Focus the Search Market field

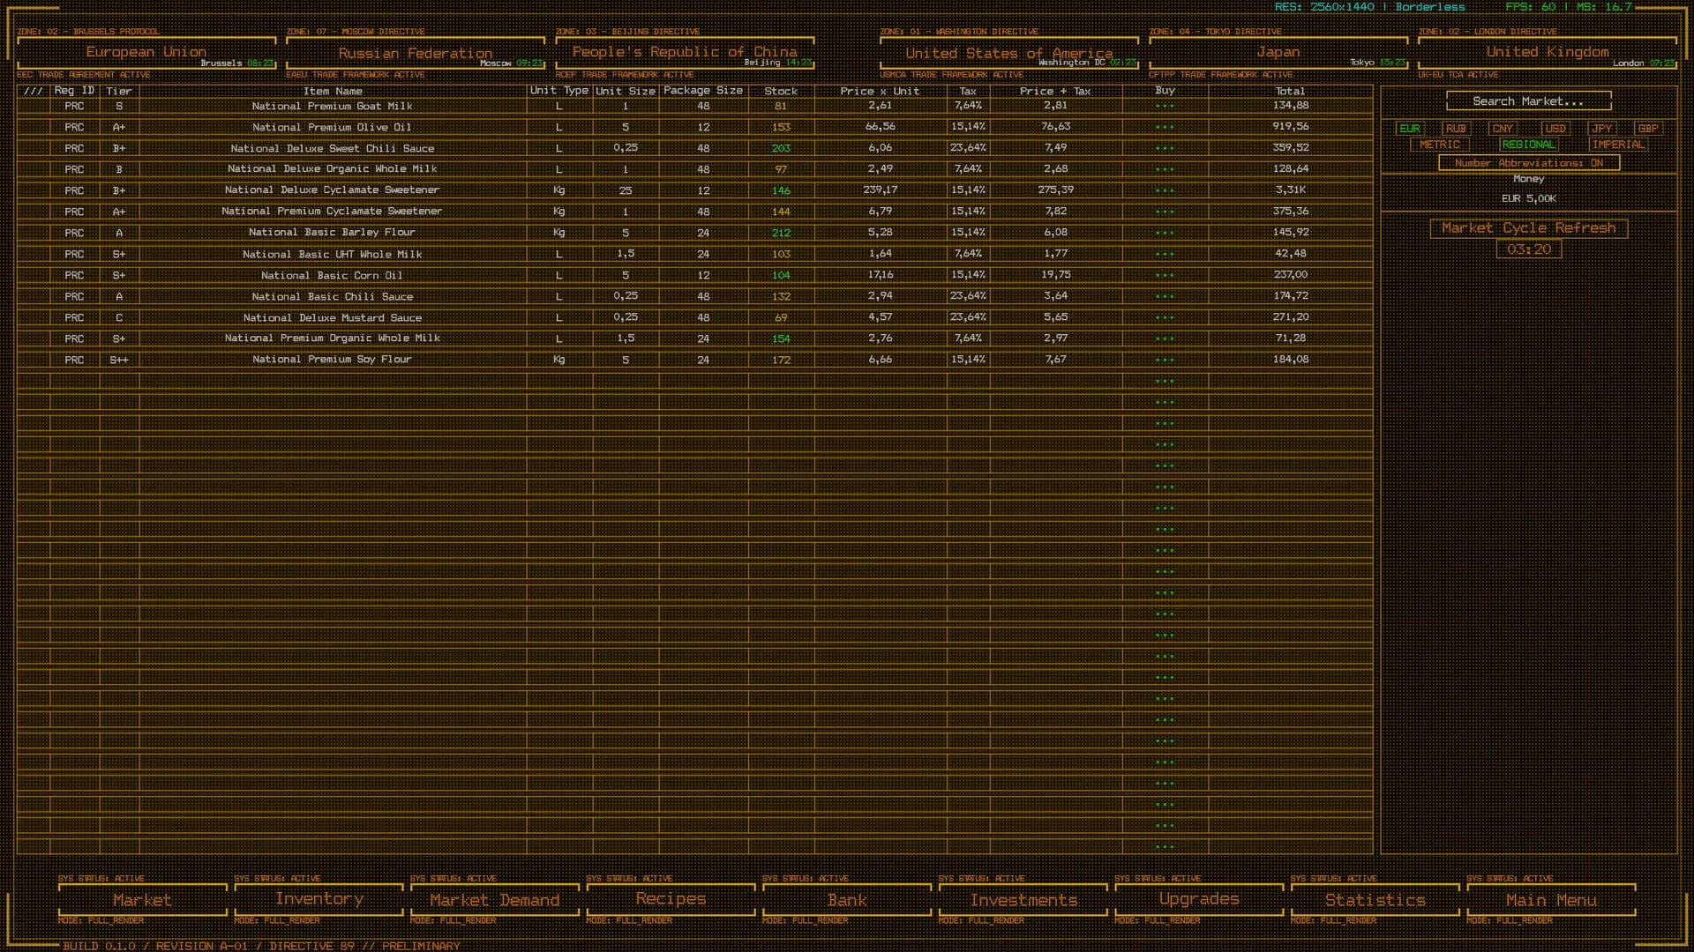1529,101
